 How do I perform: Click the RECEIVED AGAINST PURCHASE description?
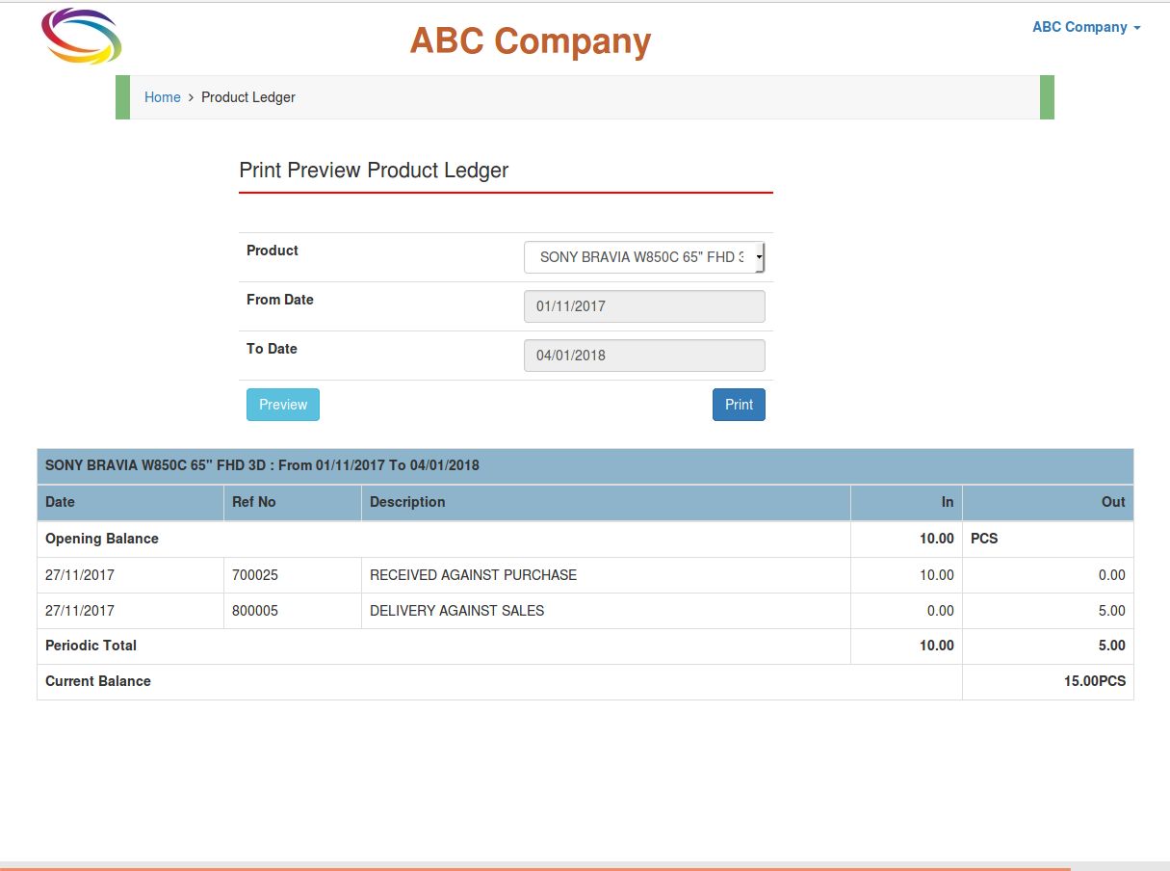point(473,575)
